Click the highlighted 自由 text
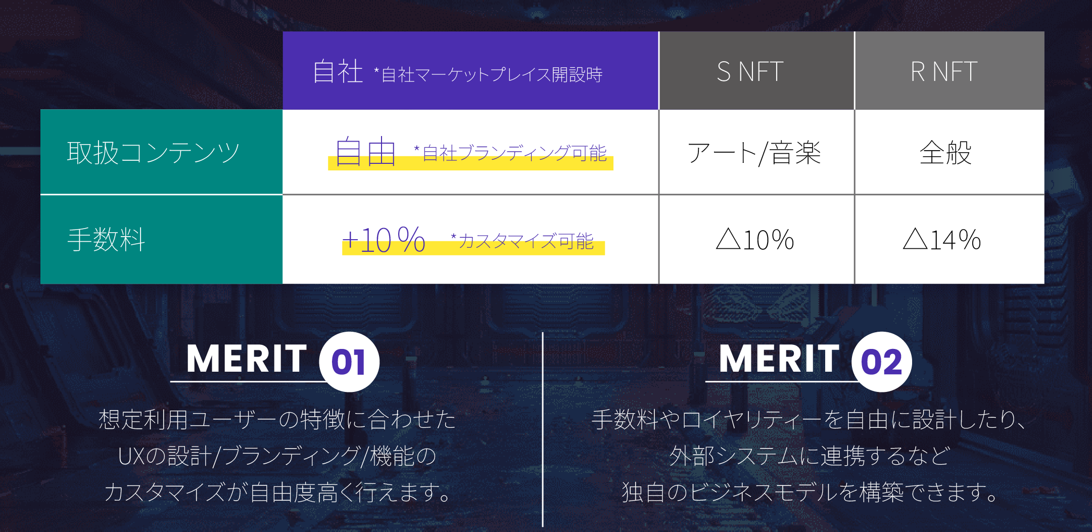The image size is (1092, 532). pyautogui.click(x=365, y=152)
